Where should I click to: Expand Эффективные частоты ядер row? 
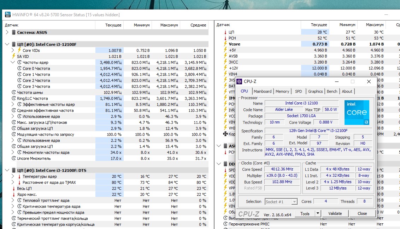coord(13,104)
